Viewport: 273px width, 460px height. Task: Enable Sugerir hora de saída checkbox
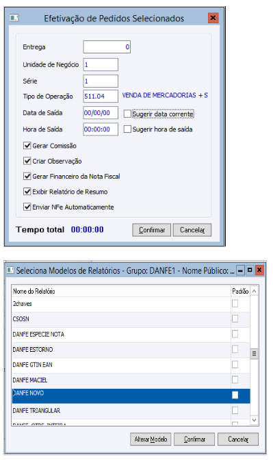click(x=127, y=129)
